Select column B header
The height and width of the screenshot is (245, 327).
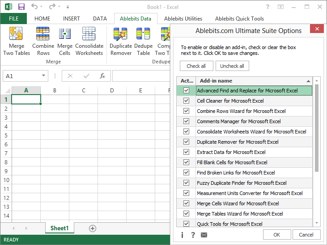coord(55,91)
